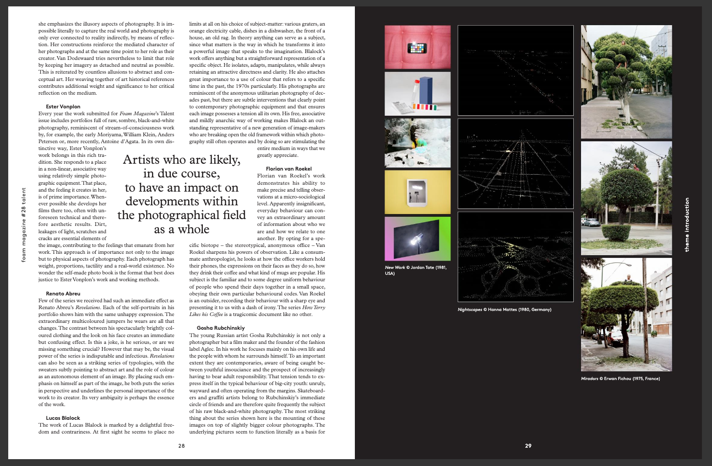
Task: Click the top Miradors tree photo
Action: tap(626, 82)
